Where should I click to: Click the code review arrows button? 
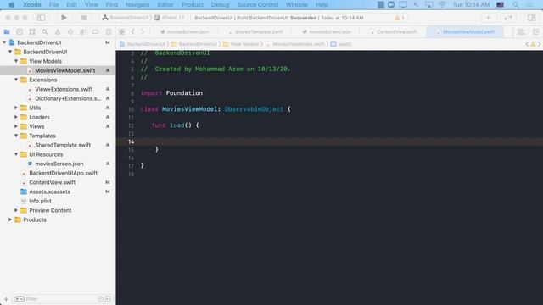click(x=508, y=18)
